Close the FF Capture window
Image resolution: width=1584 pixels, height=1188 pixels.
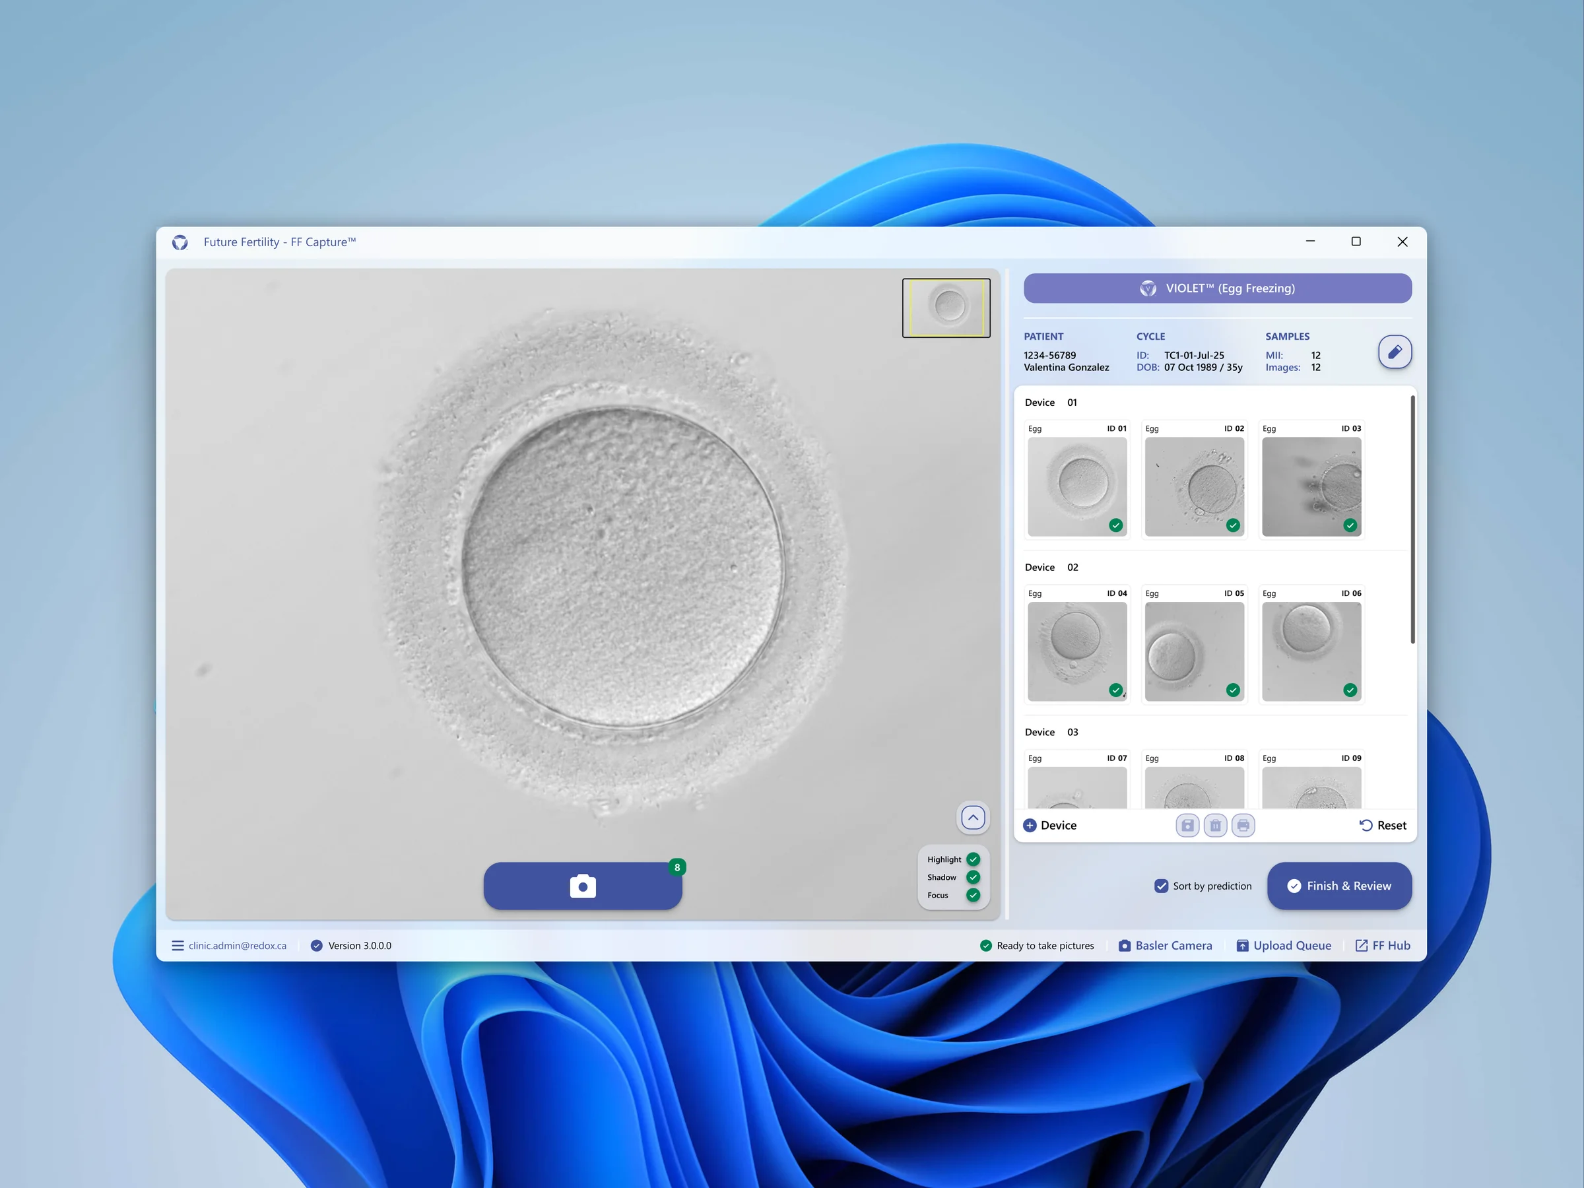click(1402, 242)
